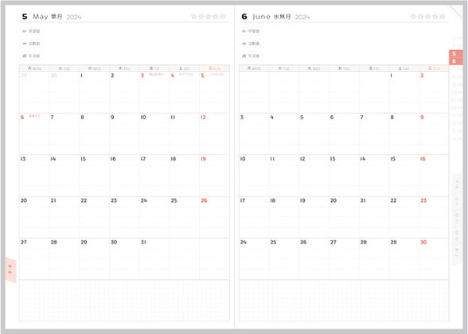The height and width of the screenshot is (334, 468).
Task: Click the 'May' month title
Action: coord(41,17)
